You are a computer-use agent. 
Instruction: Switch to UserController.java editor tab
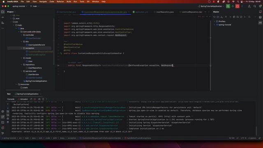pyautogui.click(x=67, y=12)
